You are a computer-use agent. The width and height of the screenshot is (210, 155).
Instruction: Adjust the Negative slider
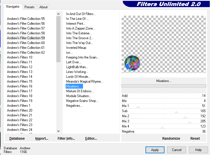tap(164, 131)
